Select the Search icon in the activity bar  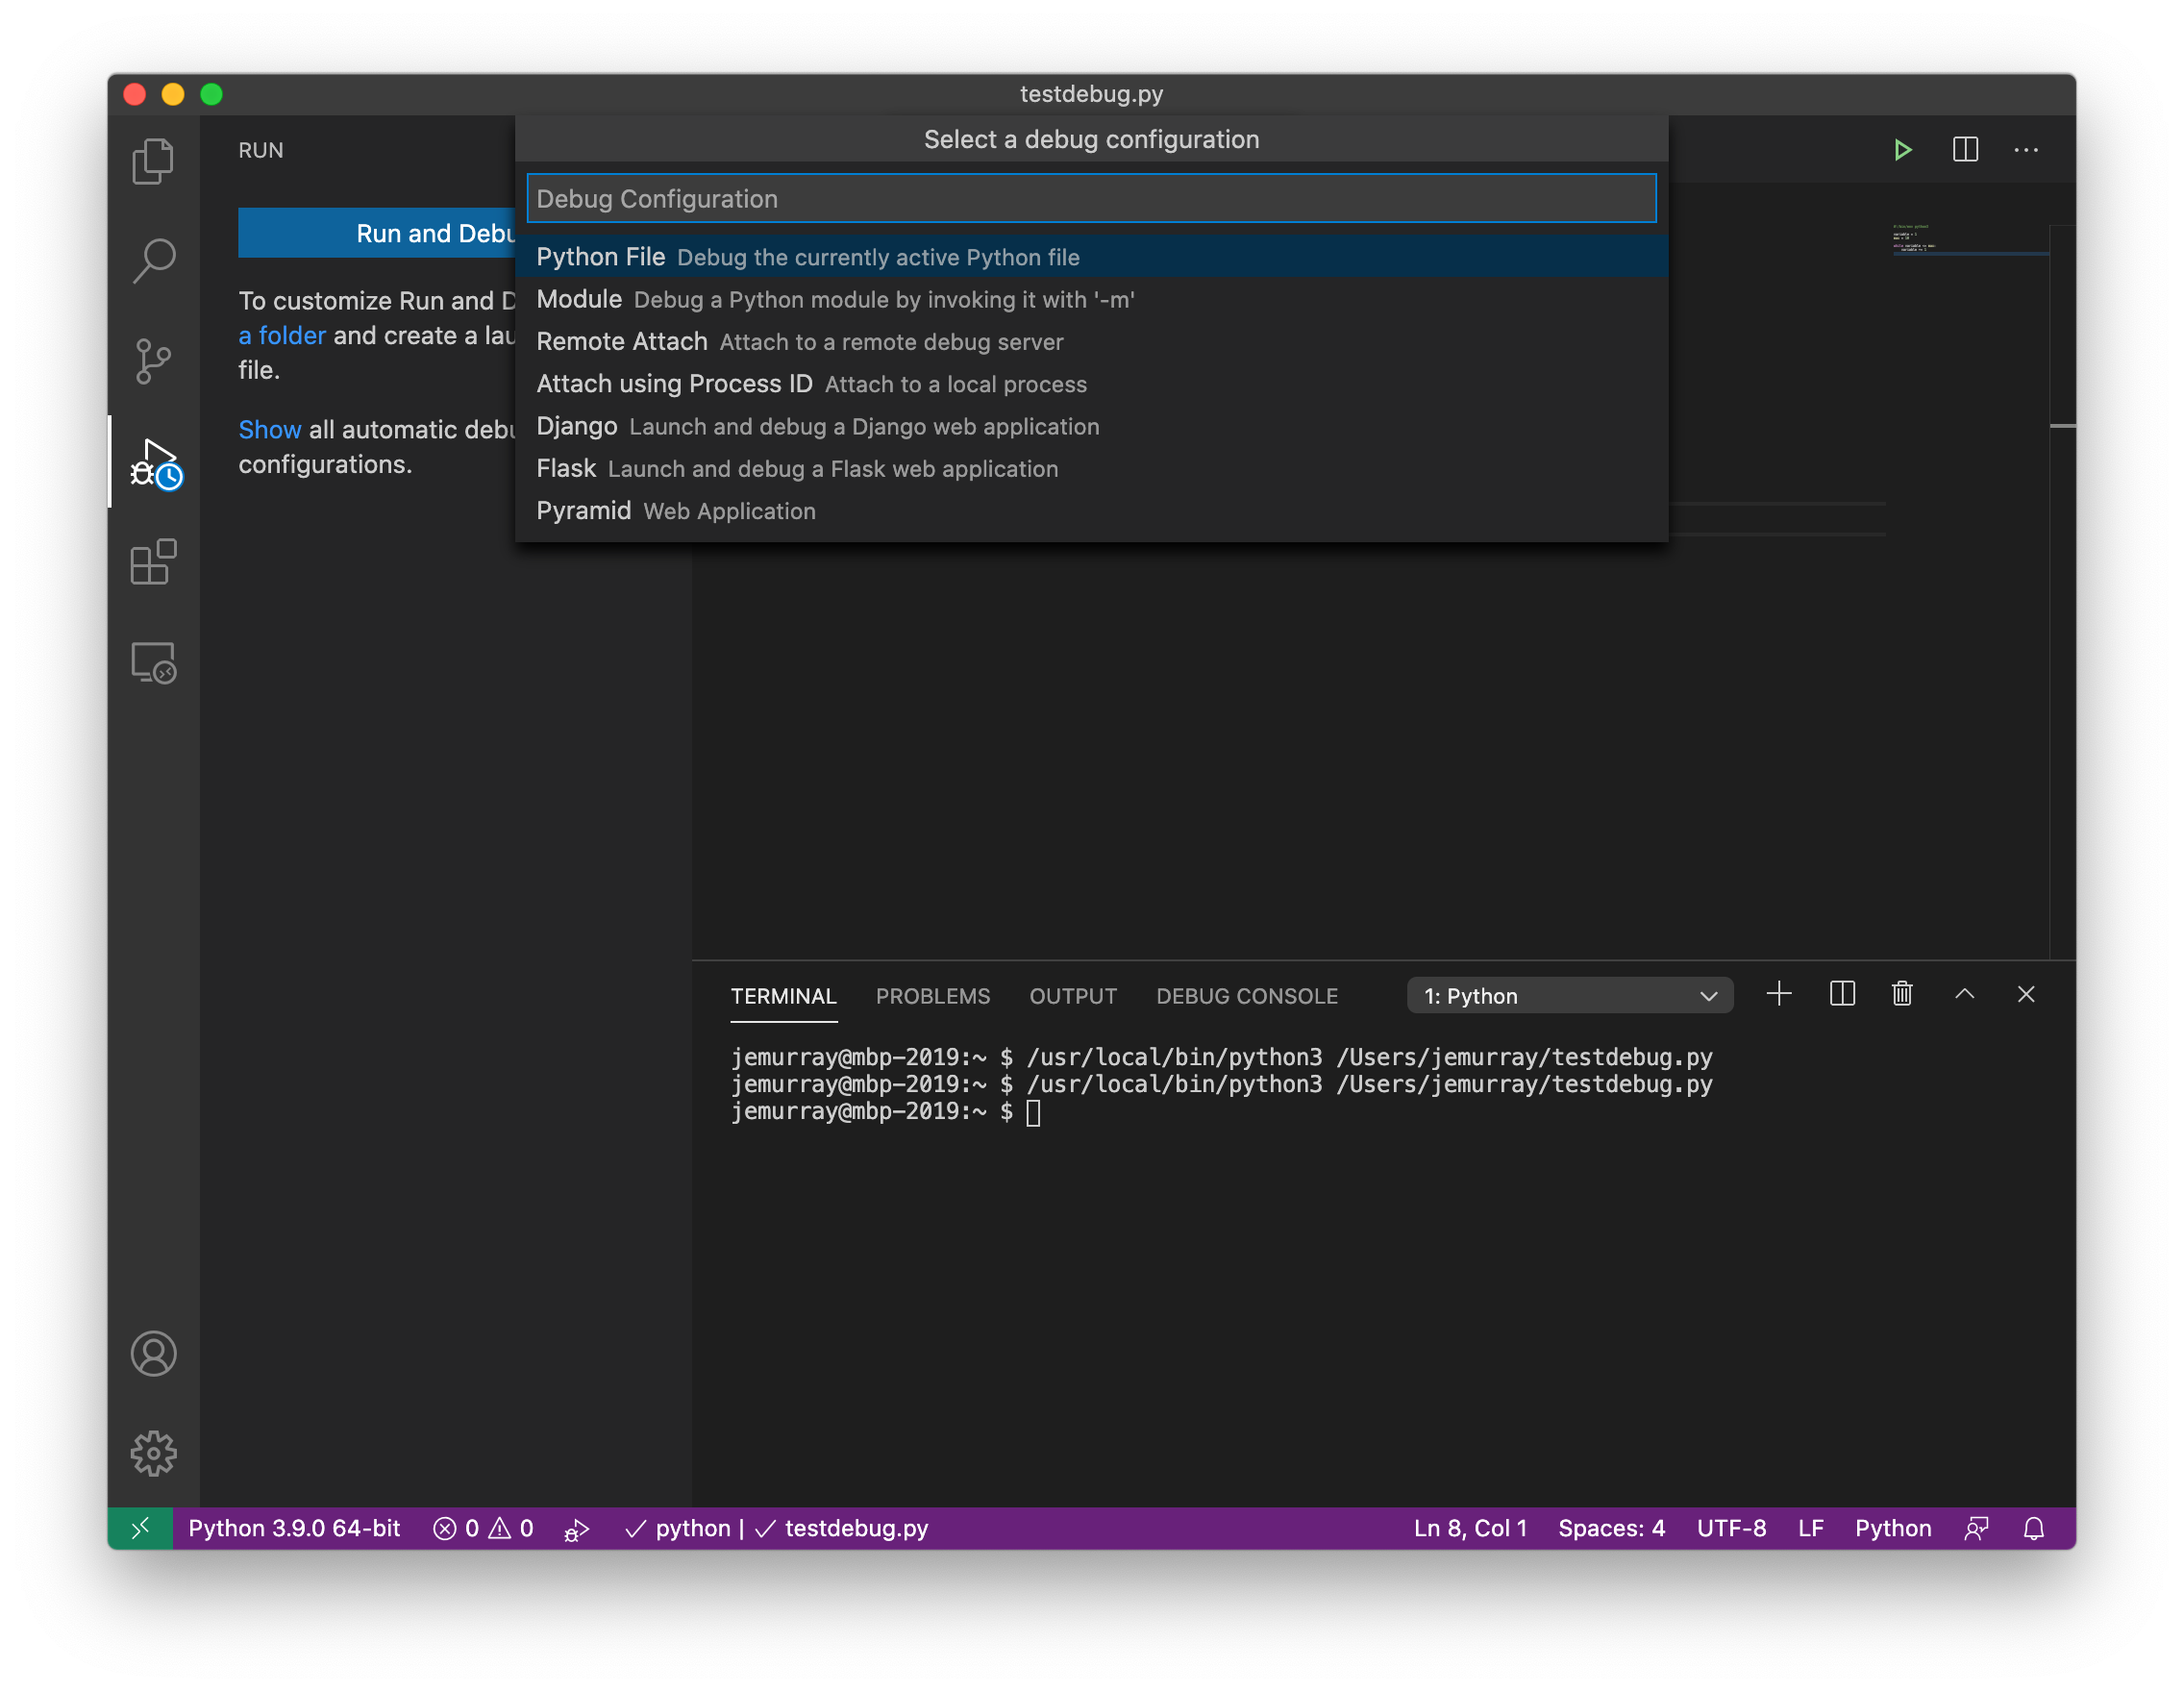(x=154, y=260)
